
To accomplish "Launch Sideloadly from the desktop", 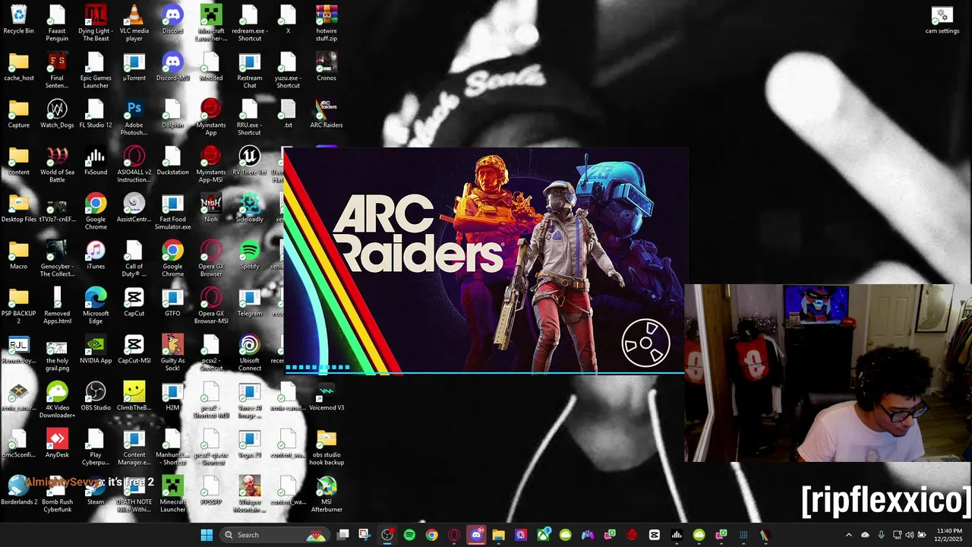I will [x=249, y=207].
